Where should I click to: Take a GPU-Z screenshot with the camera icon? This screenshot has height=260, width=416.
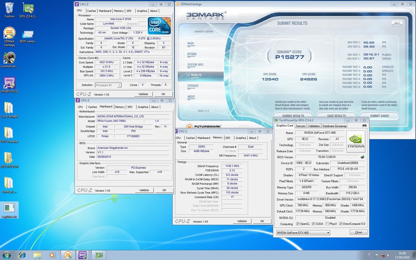click(x=364, y=126)
